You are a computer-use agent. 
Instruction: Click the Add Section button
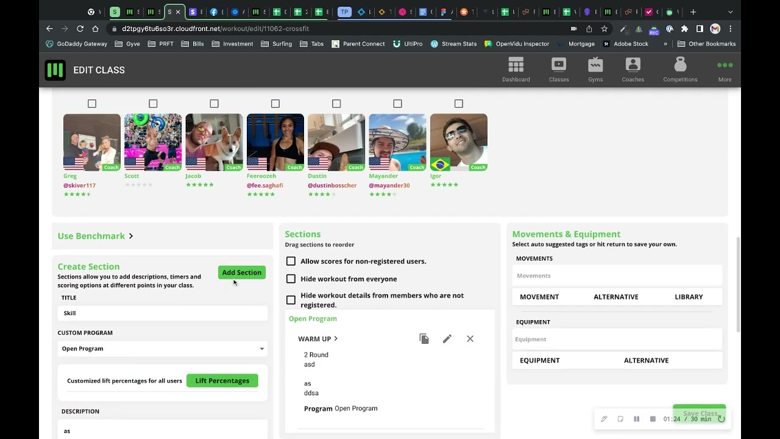click(242, 273)
